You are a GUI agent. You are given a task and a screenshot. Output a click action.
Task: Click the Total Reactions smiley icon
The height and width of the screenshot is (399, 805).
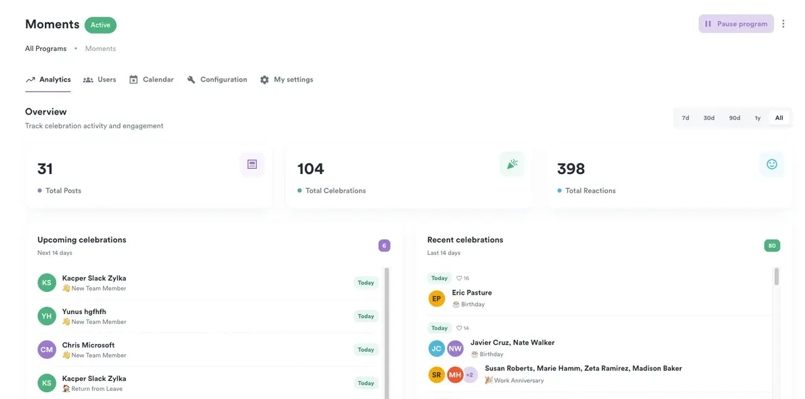[x=771, y=164]
